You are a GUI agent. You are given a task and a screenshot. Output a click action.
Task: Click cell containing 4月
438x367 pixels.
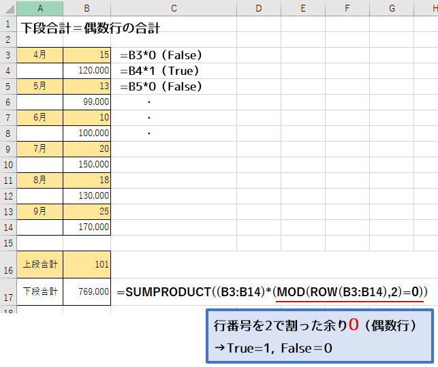tap(40, 55)
